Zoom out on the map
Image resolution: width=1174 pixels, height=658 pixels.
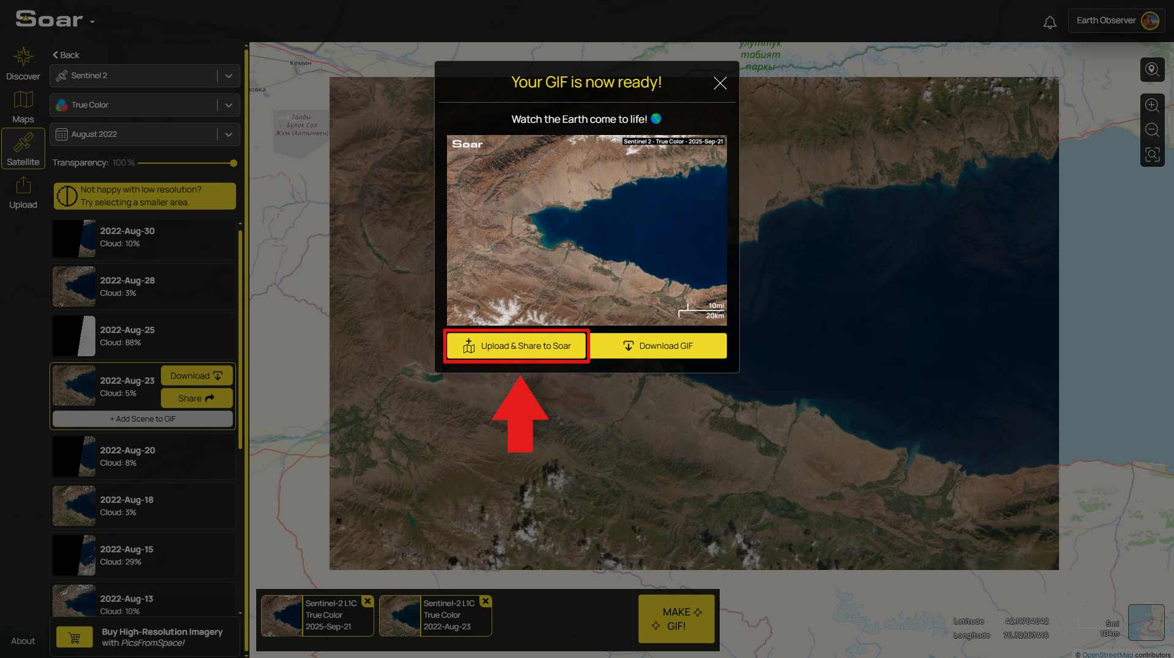tap(1153, 130)
